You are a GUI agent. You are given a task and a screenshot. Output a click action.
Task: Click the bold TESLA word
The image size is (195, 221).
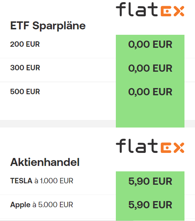coord(21,181)
